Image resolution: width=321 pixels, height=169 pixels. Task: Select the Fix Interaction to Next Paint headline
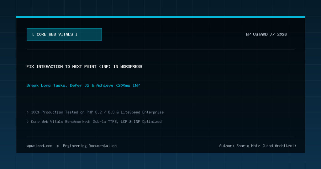[x=84, y=67]
